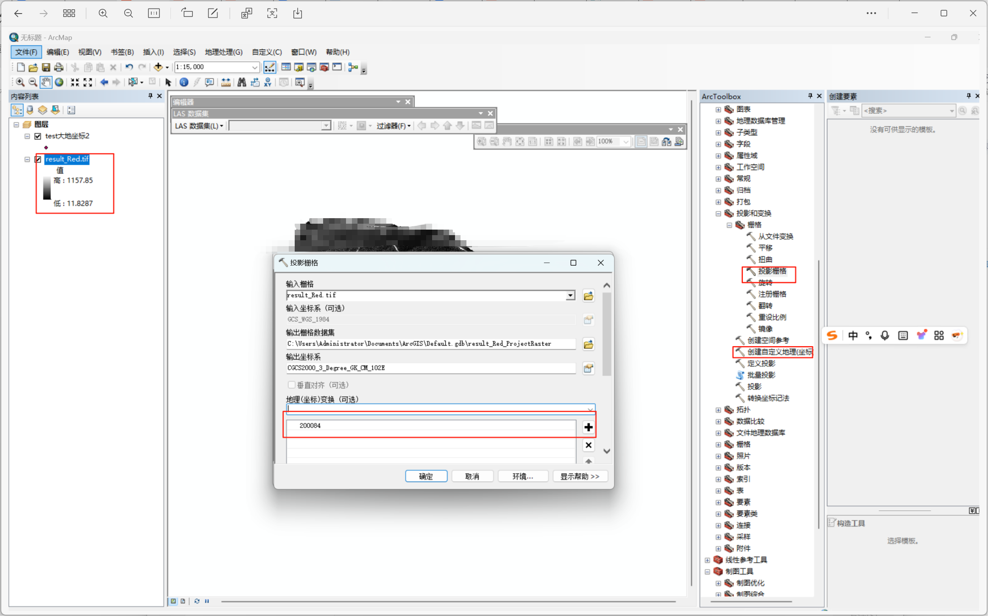Screen dimensions: 988x616
Task: Click the Identify tool icon
Action: point(184,82)
